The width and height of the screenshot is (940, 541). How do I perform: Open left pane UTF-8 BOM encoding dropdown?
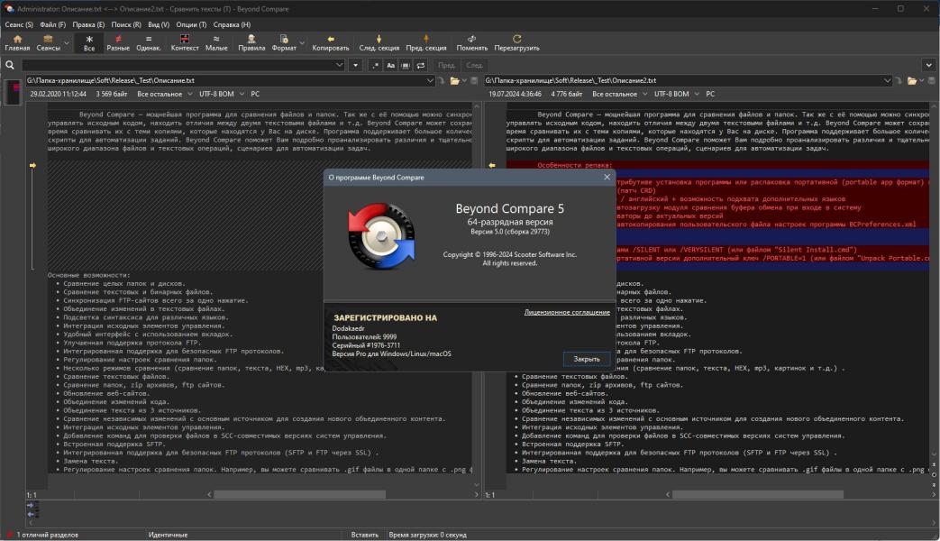click(221, 94)
